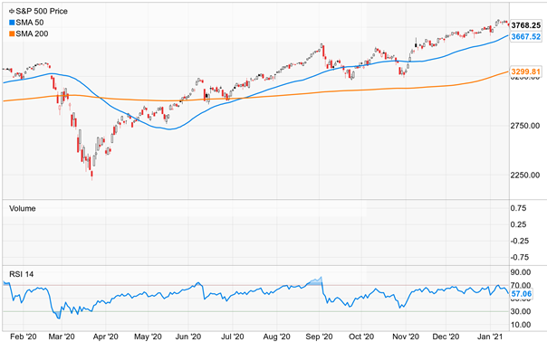The image size is (547, 342).
Task: Click the May '20 date axis label
Action: pyautogui.click(x=148, y=337)
